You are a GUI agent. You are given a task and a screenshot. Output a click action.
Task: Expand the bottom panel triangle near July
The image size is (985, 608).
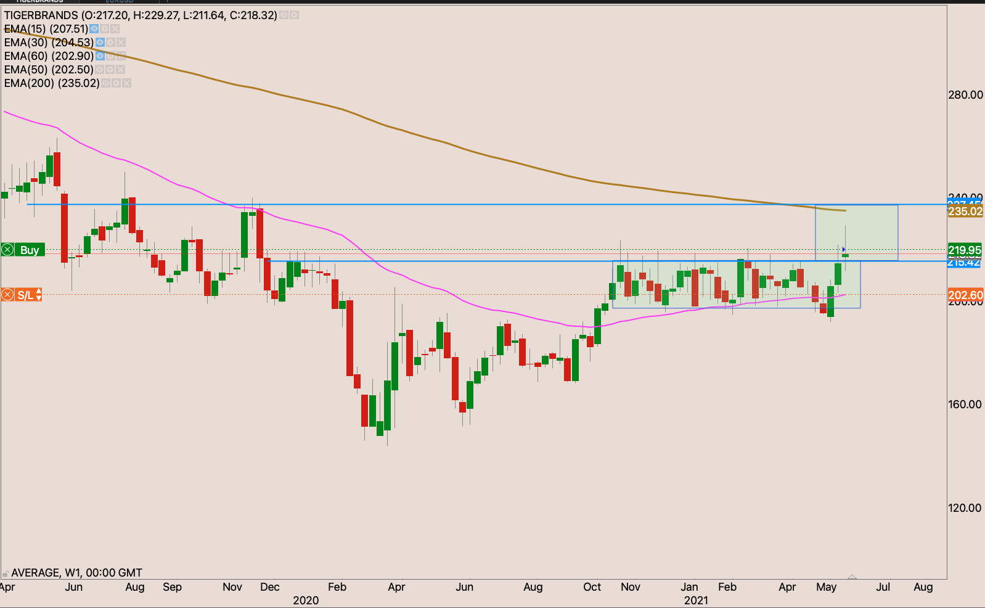[852, 577]
